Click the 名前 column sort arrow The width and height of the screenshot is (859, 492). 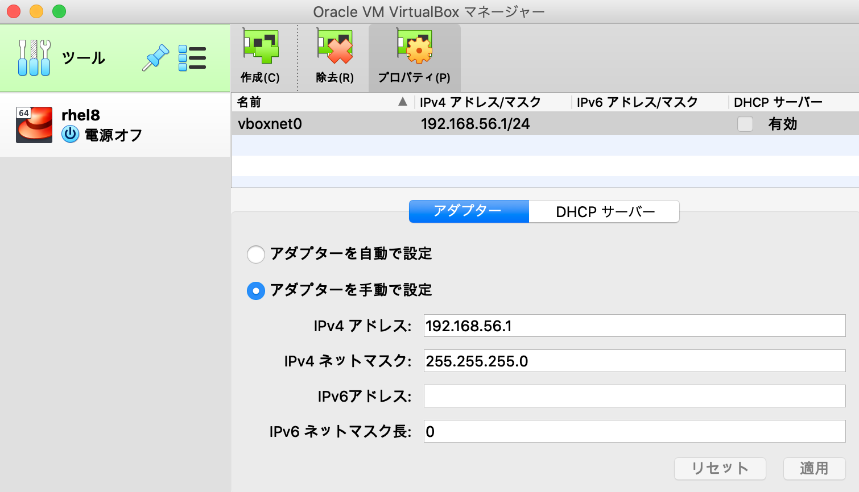(403, 102)
